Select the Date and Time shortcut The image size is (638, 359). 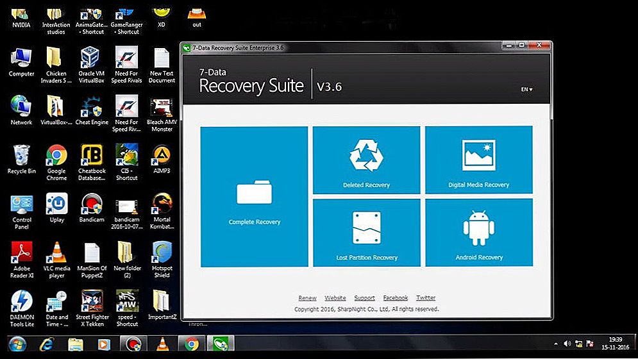(57, 309)
